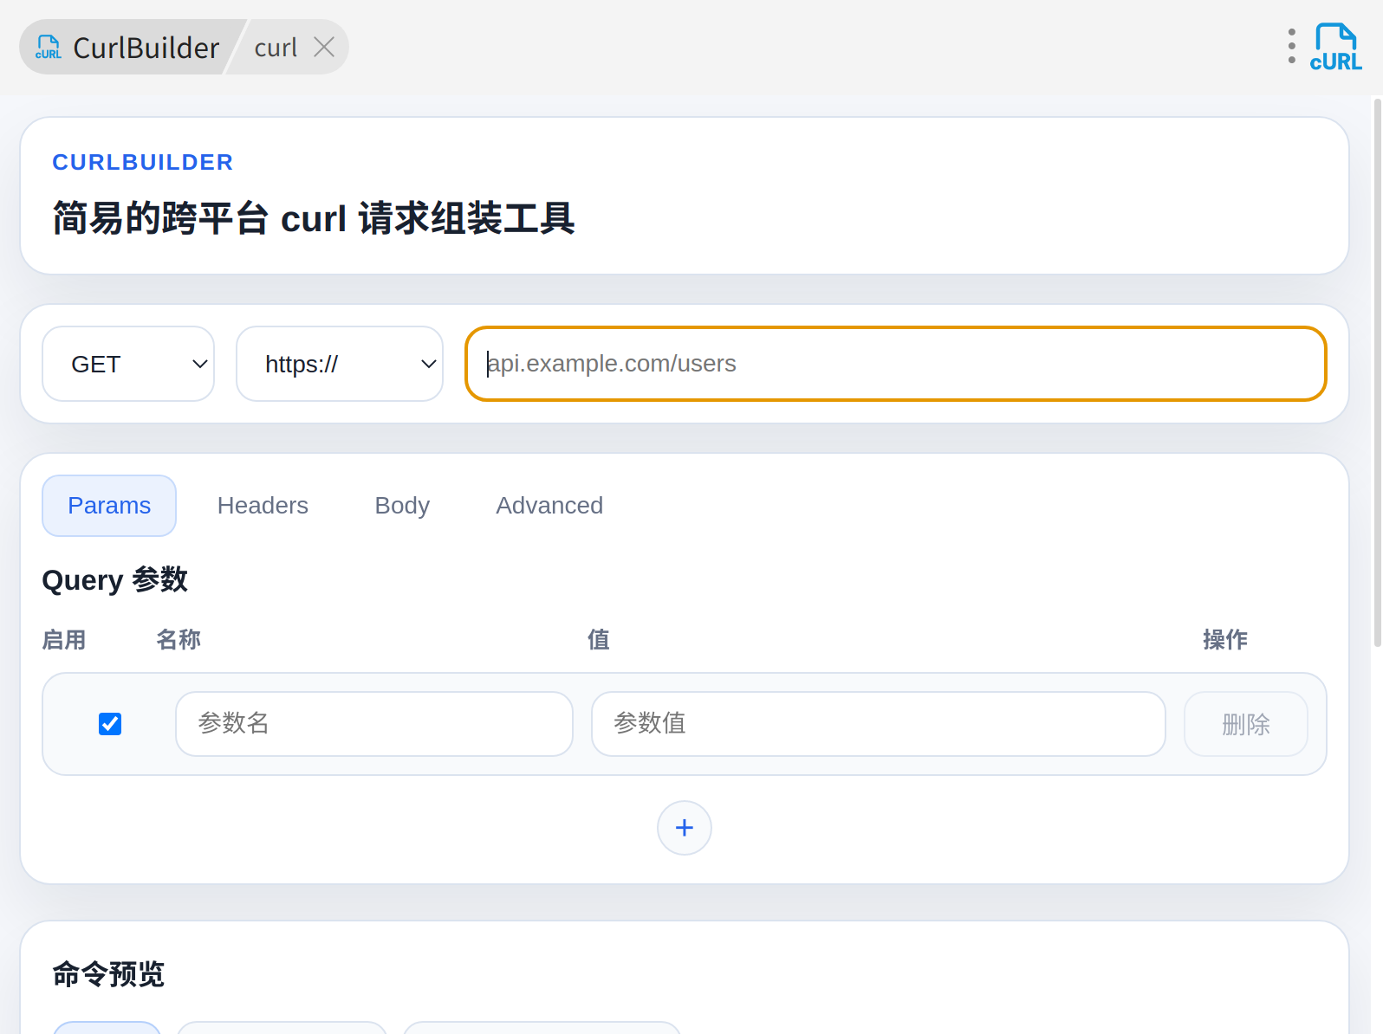Click the CurlBuilder icon in the title tab
This screenshot has height=1034, width=1383.
tap(49, 48)
